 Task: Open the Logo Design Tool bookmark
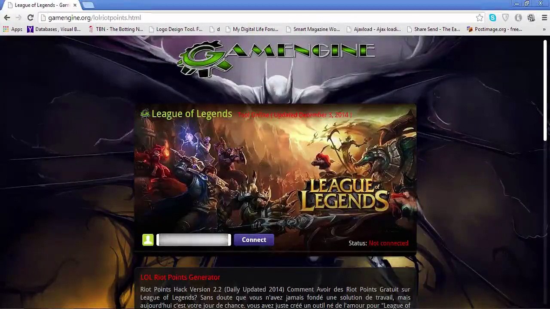pyautogui.click(x=175, y=29)
